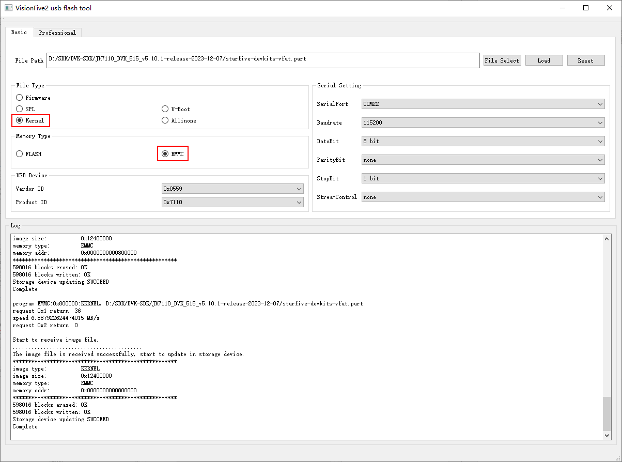Click the Log scrollbar down arrow
The height and width of the screenshot is (462, 622).
tap(607, 436)
